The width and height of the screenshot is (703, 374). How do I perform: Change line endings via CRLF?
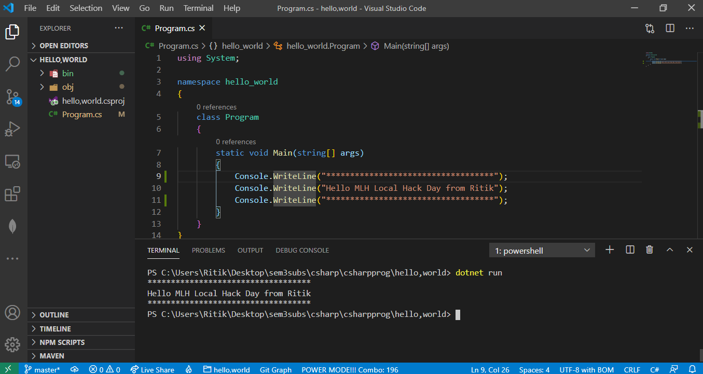pyautogui.click(x=632, y=369)
